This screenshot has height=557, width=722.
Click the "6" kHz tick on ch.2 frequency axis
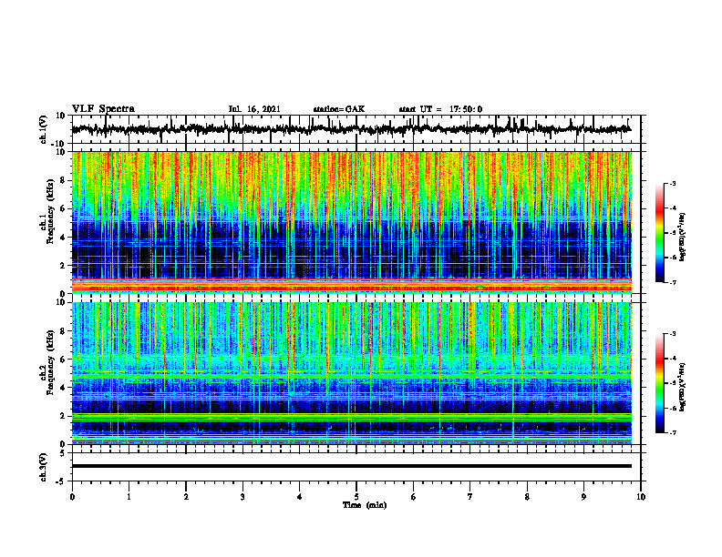coord(63,360)
